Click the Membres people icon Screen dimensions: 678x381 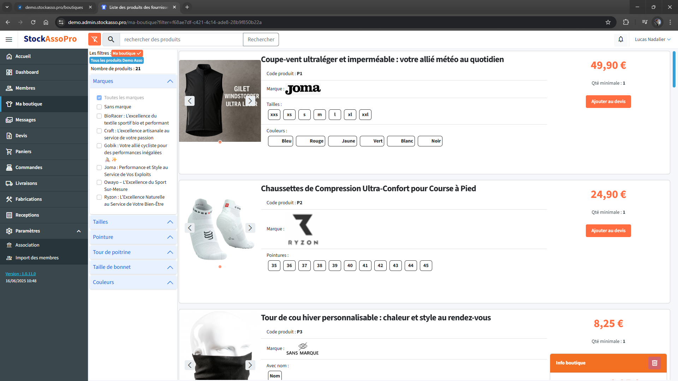tap(9, 88)
